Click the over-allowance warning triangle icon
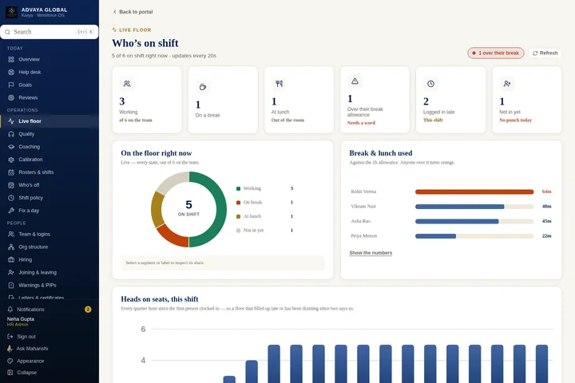The width and height of the screenshot is (575, 383). pyautogui.click(x=355, y=81)
